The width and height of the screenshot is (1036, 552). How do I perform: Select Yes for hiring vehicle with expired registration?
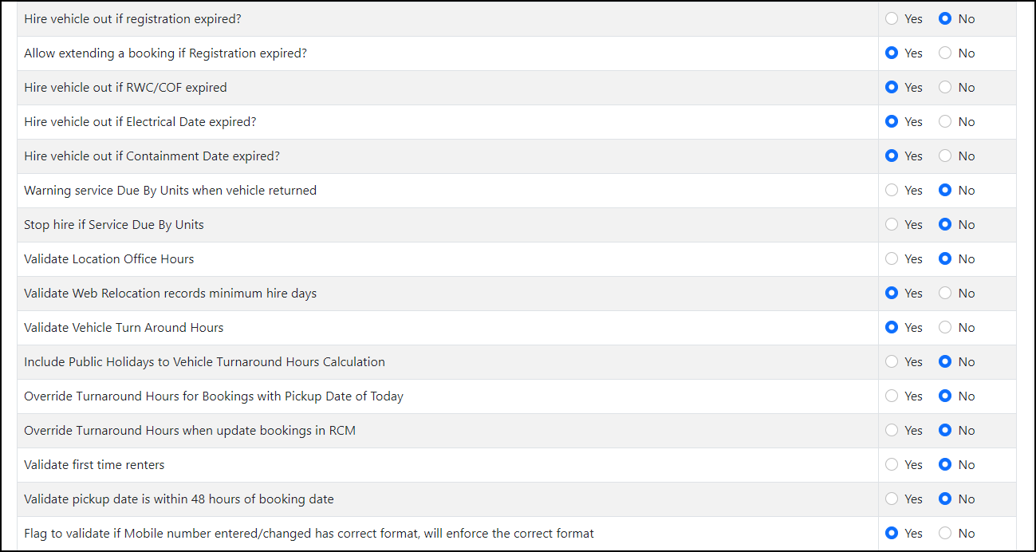click(x=892, y=18)
